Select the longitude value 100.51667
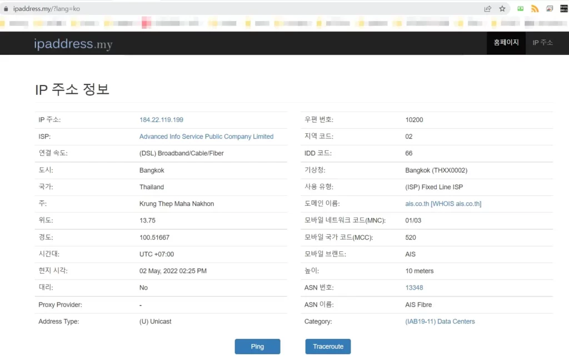 click(x=154, y=237)
